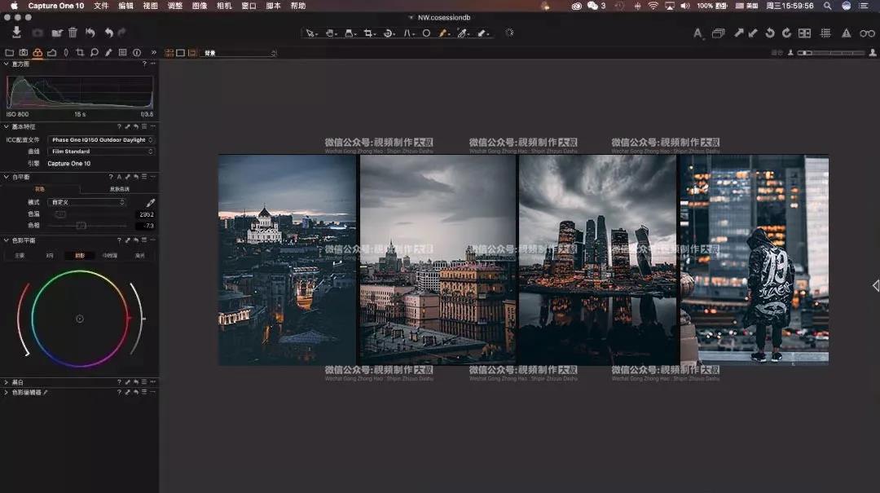Toggle the grid overlay icon
Image resolution: width=880 pixels, height=493 pixels.
pos(825,33)
